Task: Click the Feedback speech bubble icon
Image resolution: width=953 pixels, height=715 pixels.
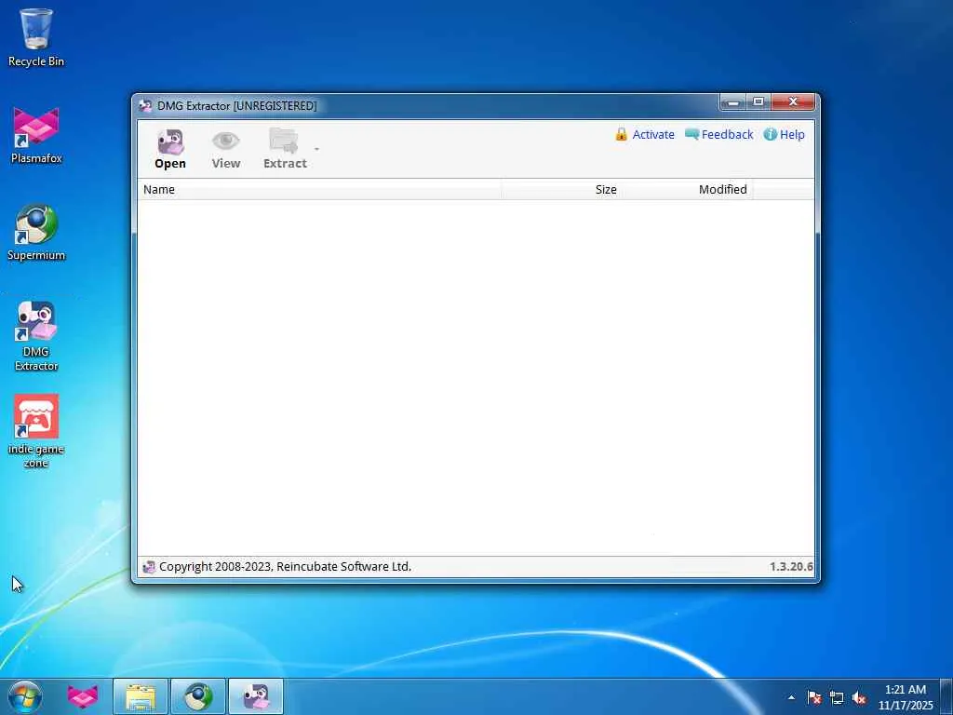Action: point(691,134)
